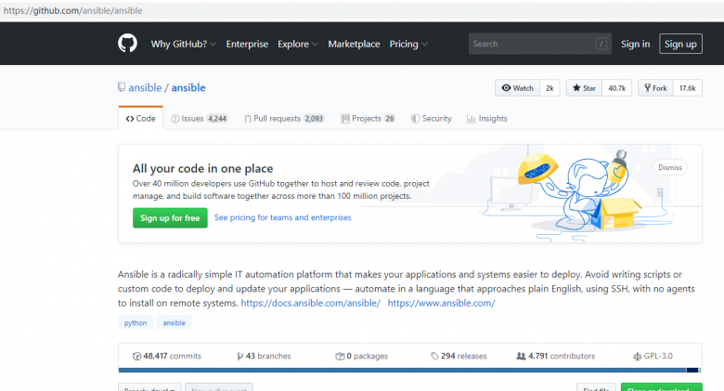Click the tag icon beside 294 releases
The width and height of the screenshot is (724, 391).
[434, 357]
